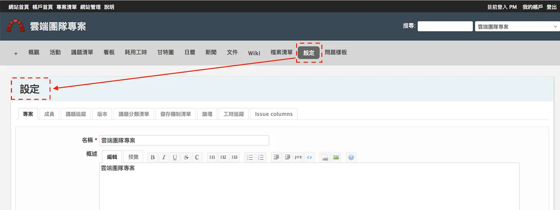Open 看板 board in project menu
Screen dimensions: 560x210
(x=109, y=52)
